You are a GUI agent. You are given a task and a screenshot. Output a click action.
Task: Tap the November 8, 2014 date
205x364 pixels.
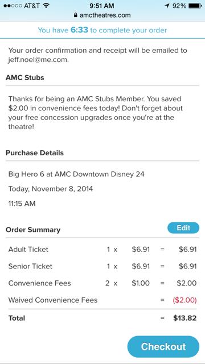[62, 189]
